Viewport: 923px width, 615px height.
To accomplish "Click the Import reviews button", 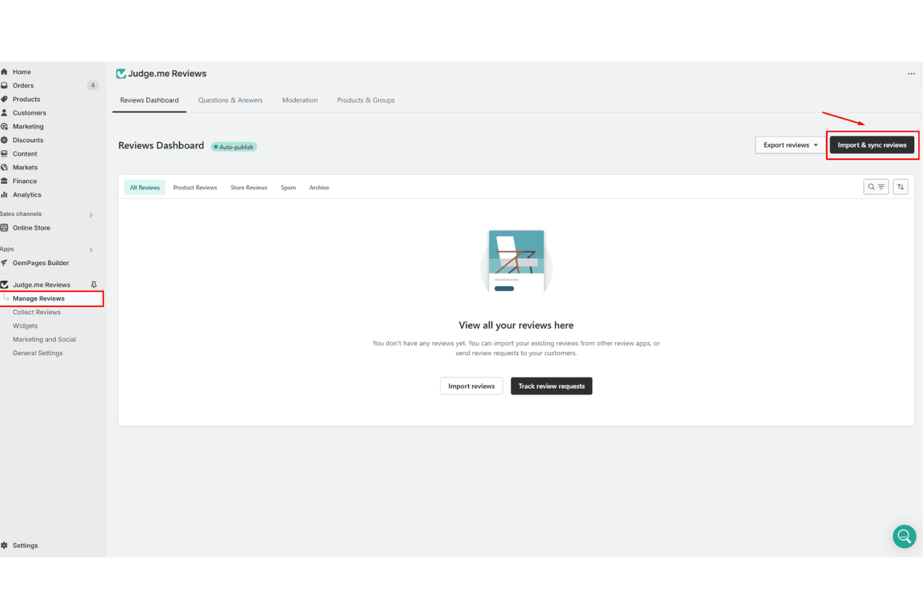I will point(471,386).
